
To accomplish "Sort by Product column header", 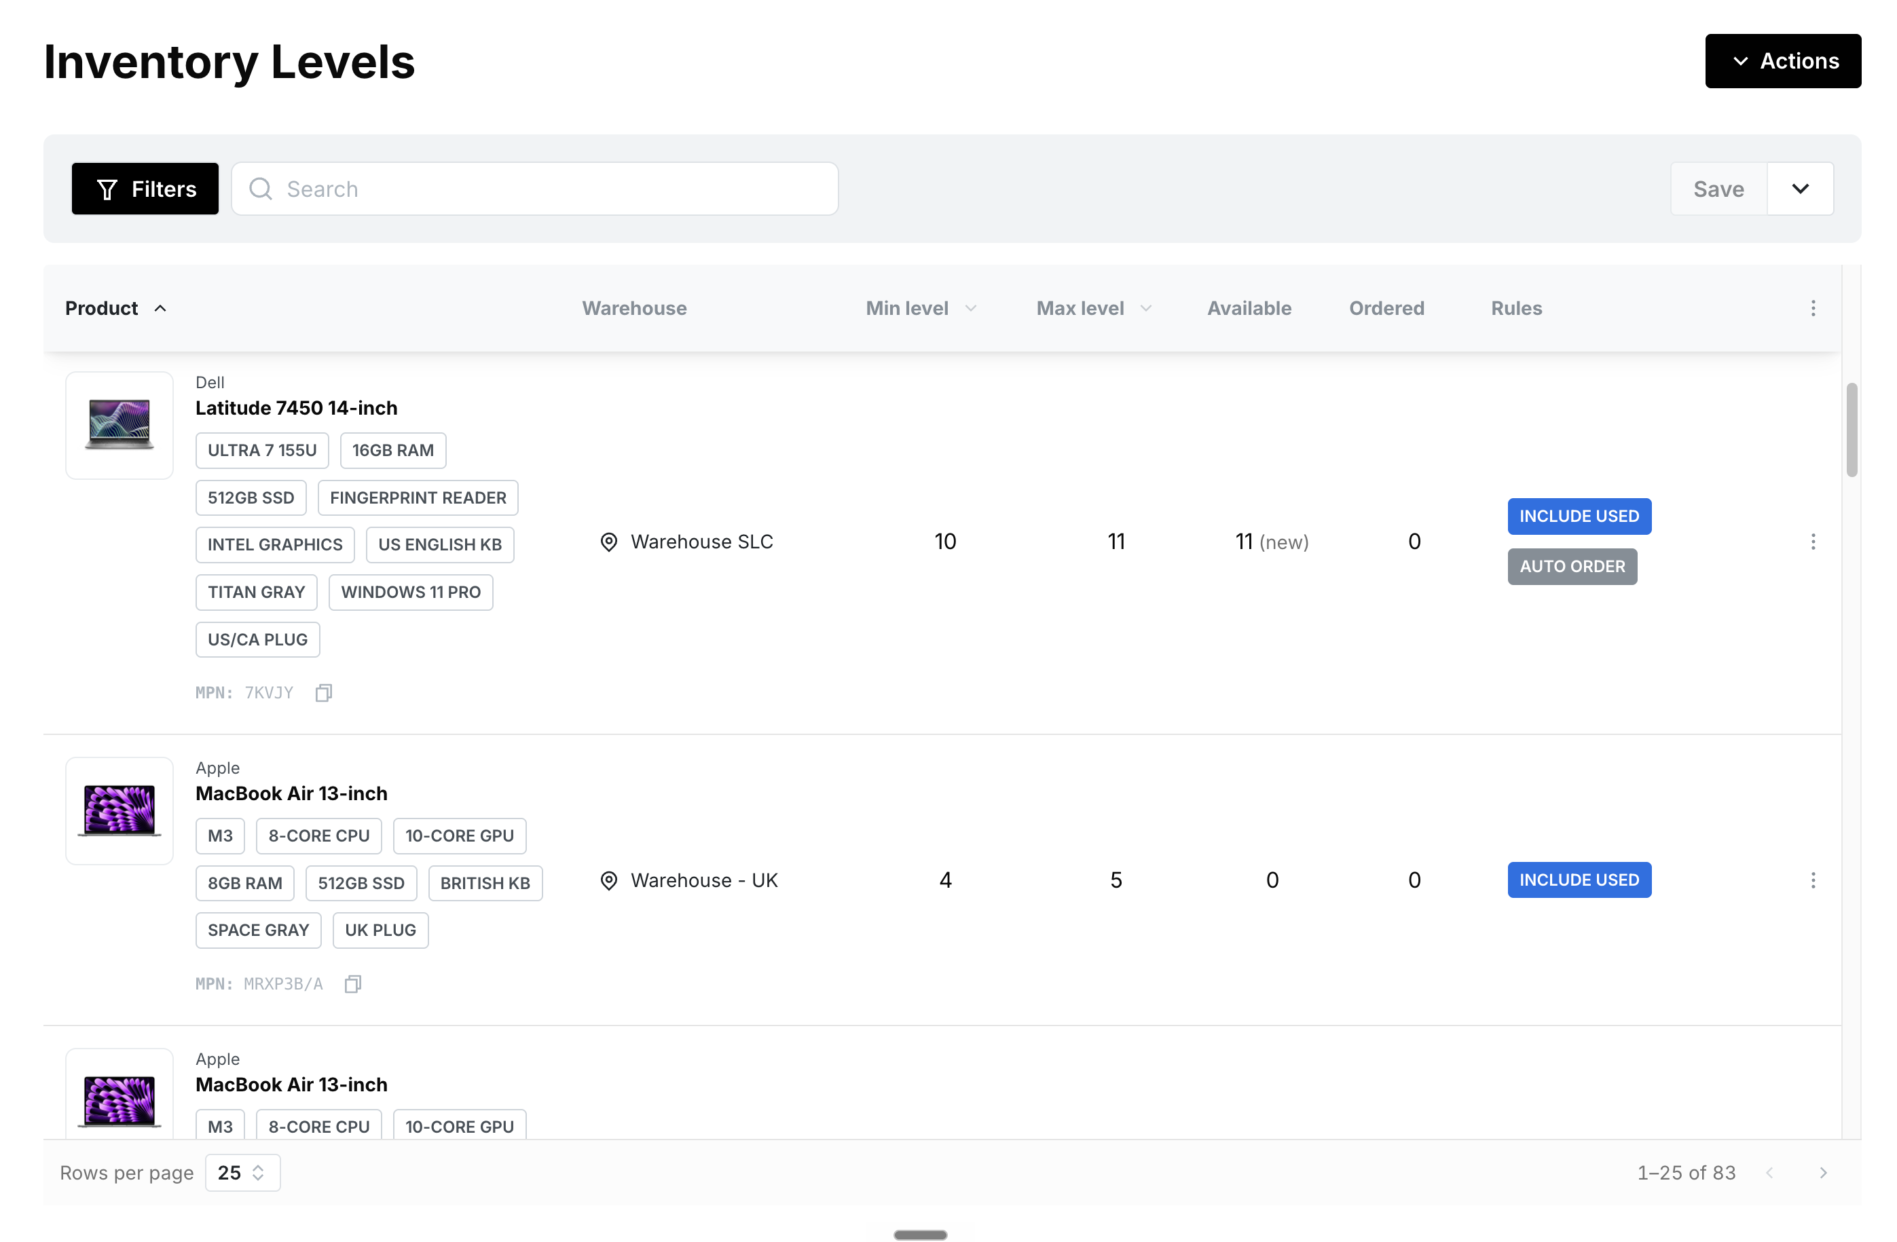I will pyautogui.click(x=101, y=308).
